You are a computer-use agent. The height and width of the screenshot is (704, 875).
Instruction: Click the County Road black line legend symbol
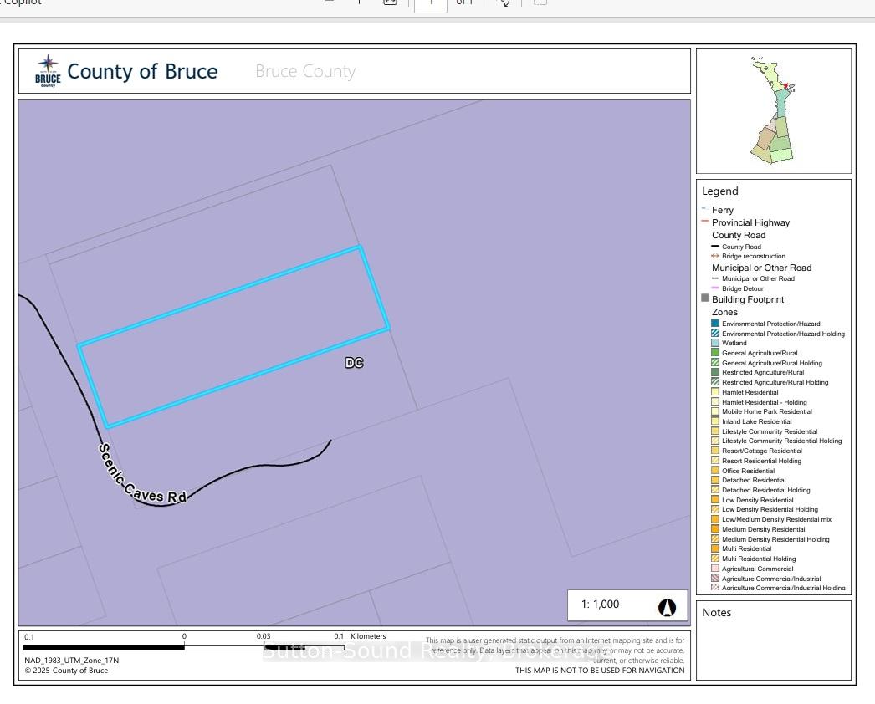tap(715, 246)
